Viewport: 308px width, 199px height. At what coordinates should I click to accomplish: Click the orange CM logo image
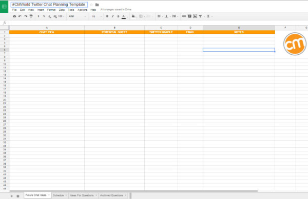[295, 44]
